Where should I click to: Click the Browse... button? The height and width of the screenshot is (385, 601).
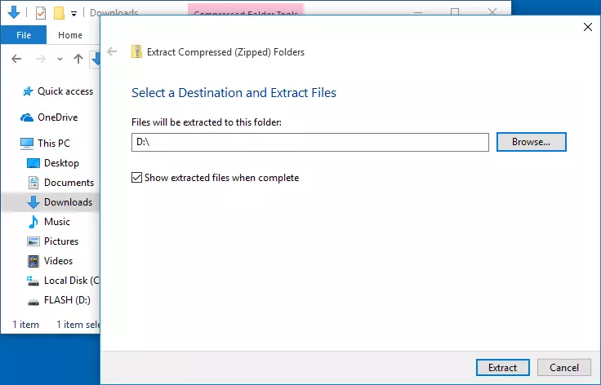[x=531, y=142]
